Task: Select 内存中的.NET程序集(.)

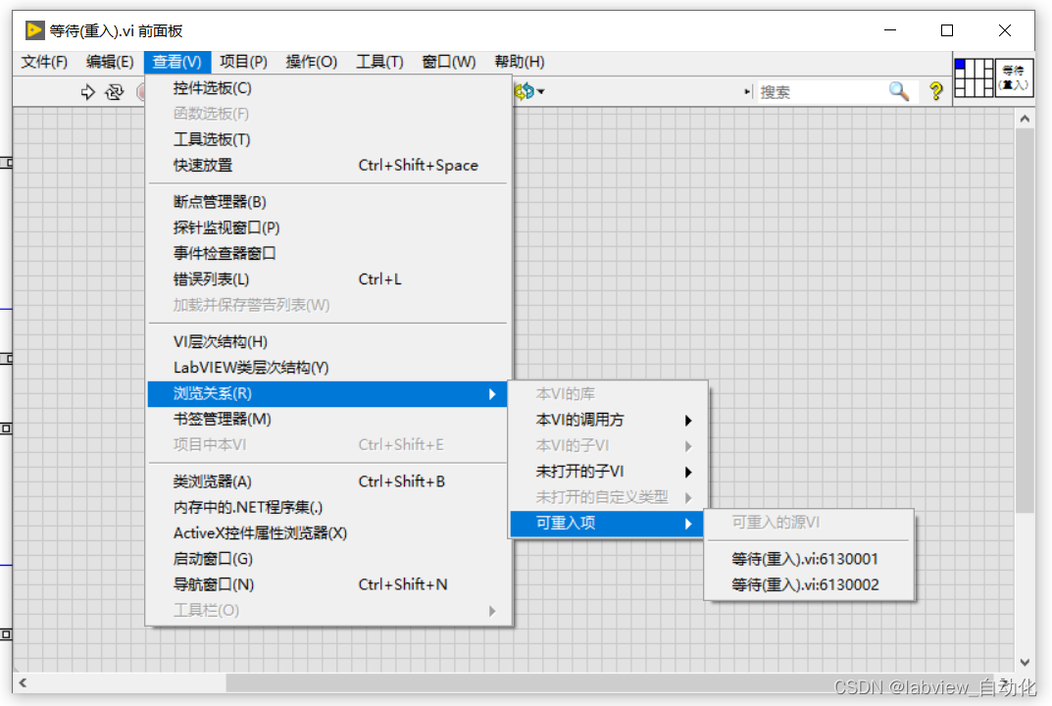Action: point(326,507)
